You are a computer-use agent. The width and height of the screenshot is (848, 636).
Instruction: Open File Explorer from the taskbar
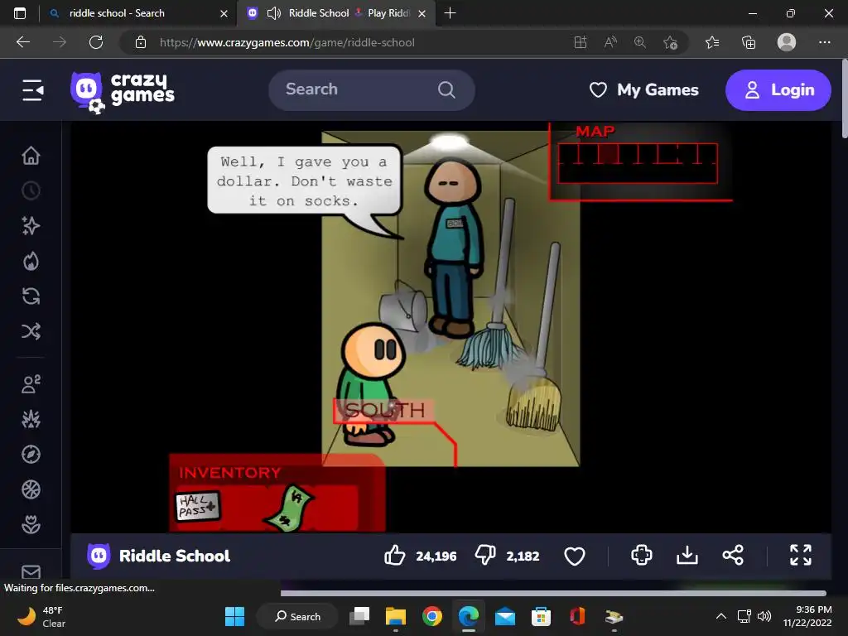(396, 616)
